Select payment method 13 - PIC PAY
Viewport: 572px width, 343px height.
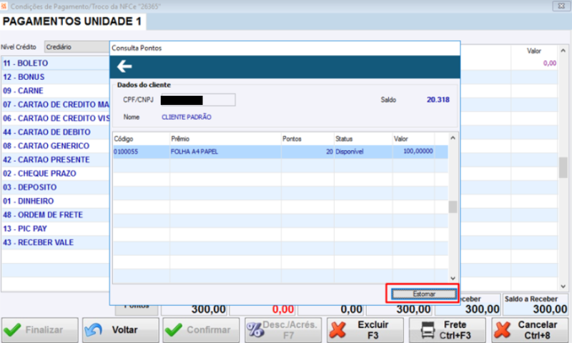point(56,229)
